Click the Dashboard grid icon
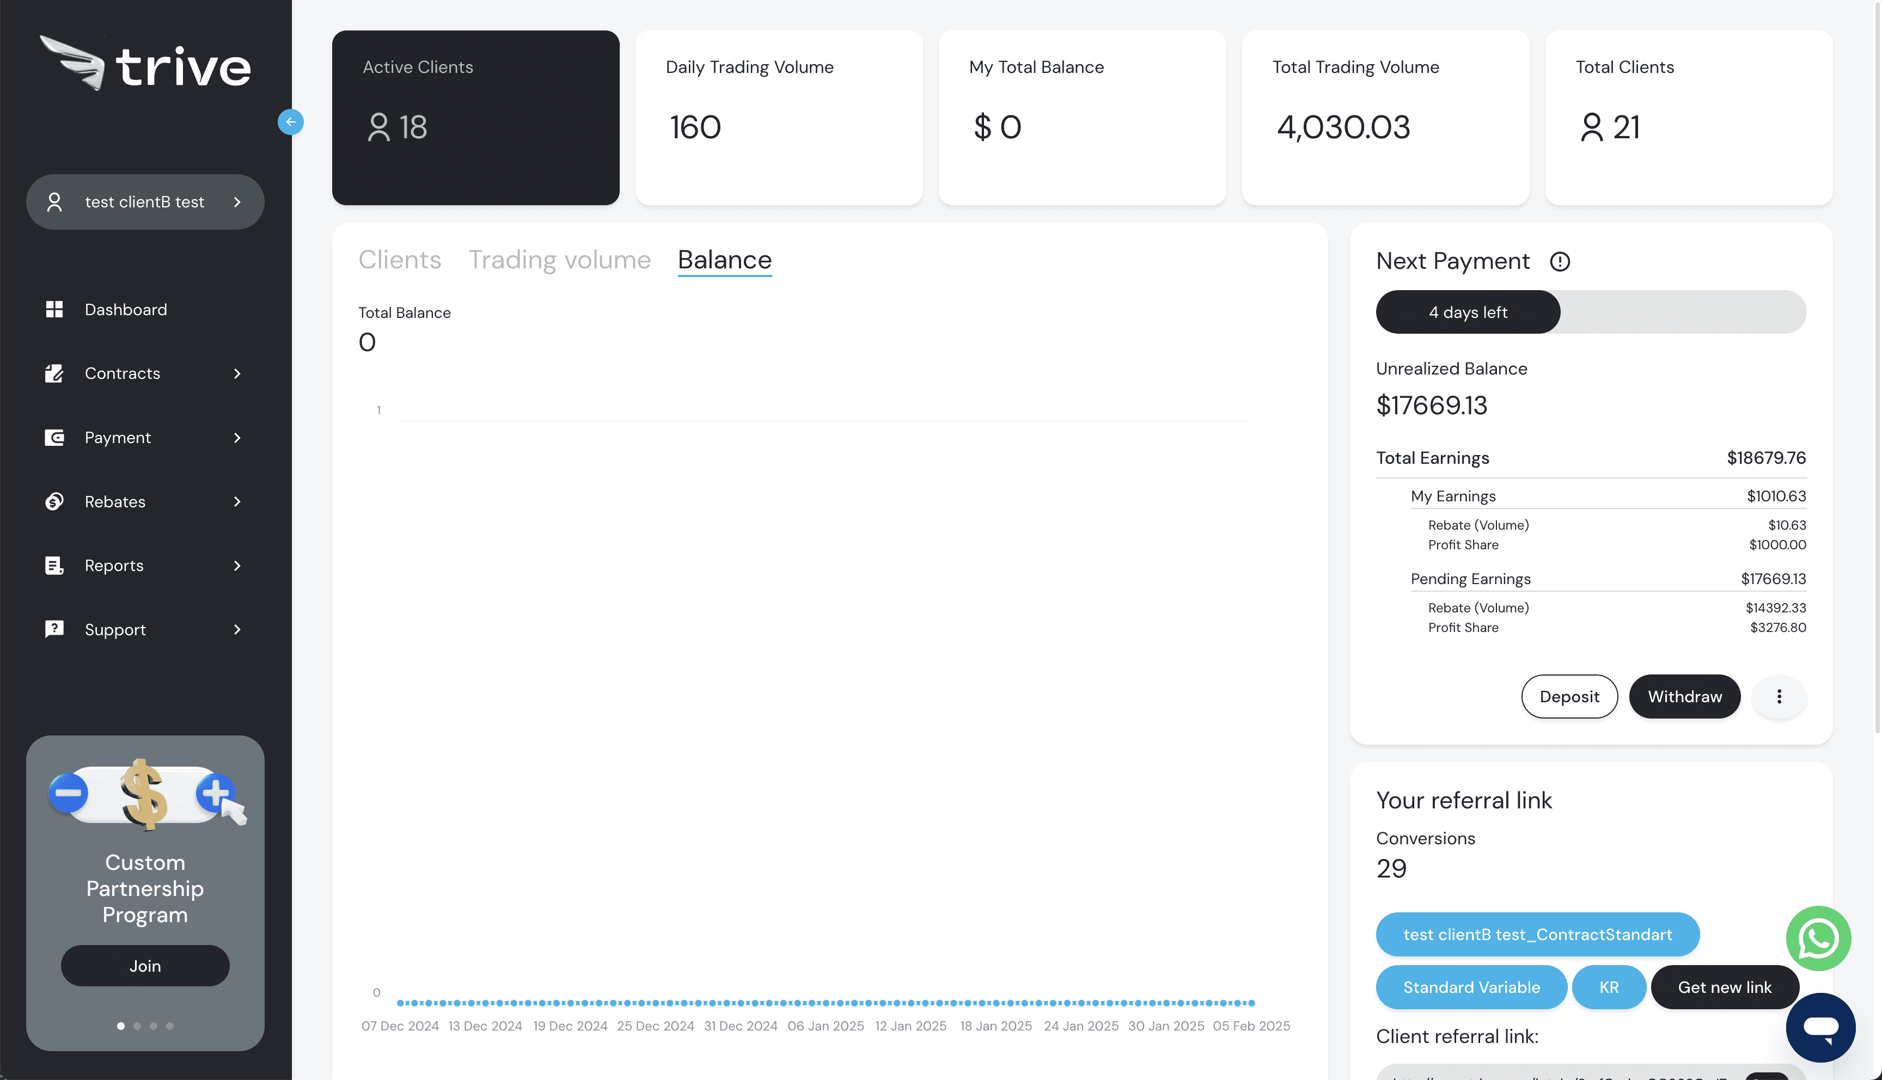Image resolution: width=1882 pixels, height=1080 pixels. [54, 309]
